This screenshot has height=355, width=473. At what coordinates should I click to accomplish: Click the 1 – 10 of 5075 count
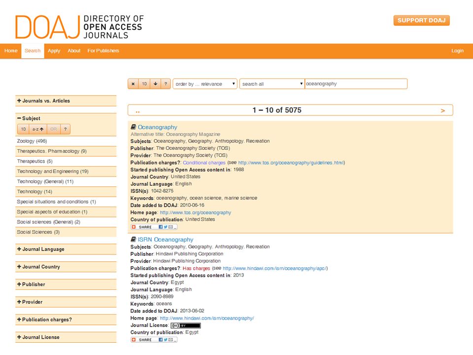(x=277, y=110)
